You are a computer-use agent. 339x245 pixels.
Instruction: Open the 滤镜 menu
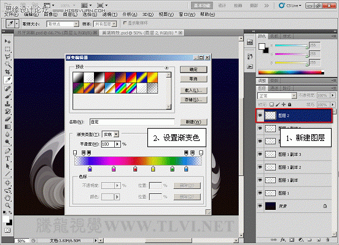(x=110, y=15)
